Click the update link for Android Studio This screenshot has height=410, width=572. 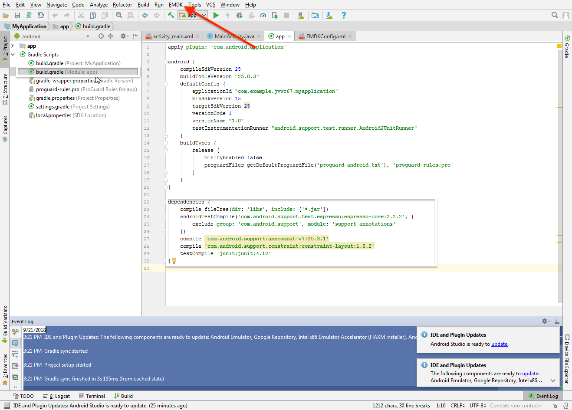499,344
